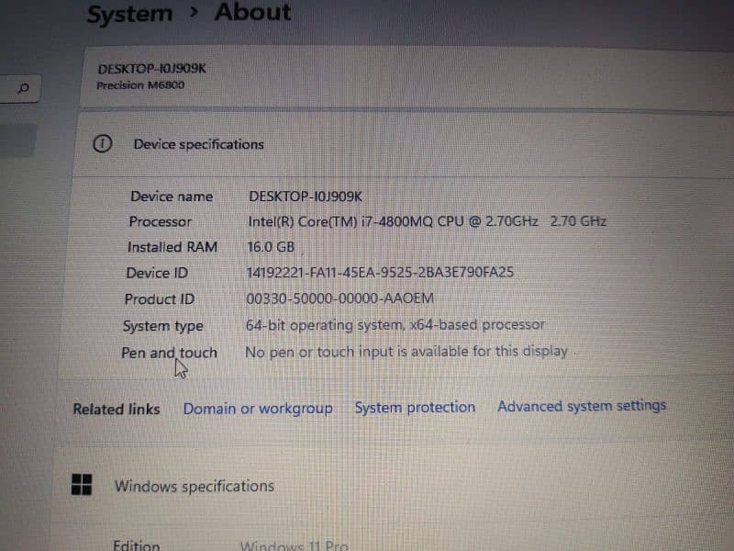Click the search magnifier icon in sidebar
Image resolution: width=734 pixels, height=551 pixels.
[24, 89]
